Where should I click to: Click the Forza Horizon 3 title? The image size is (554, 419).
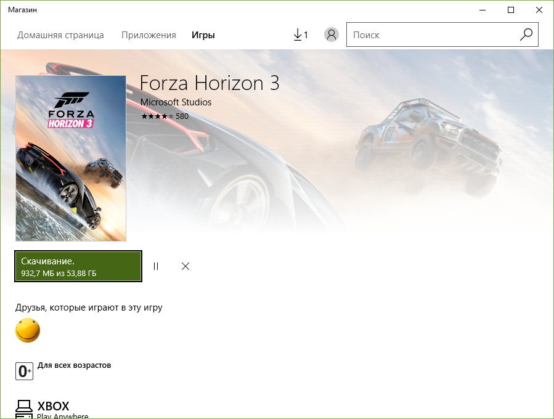(210, 83)
